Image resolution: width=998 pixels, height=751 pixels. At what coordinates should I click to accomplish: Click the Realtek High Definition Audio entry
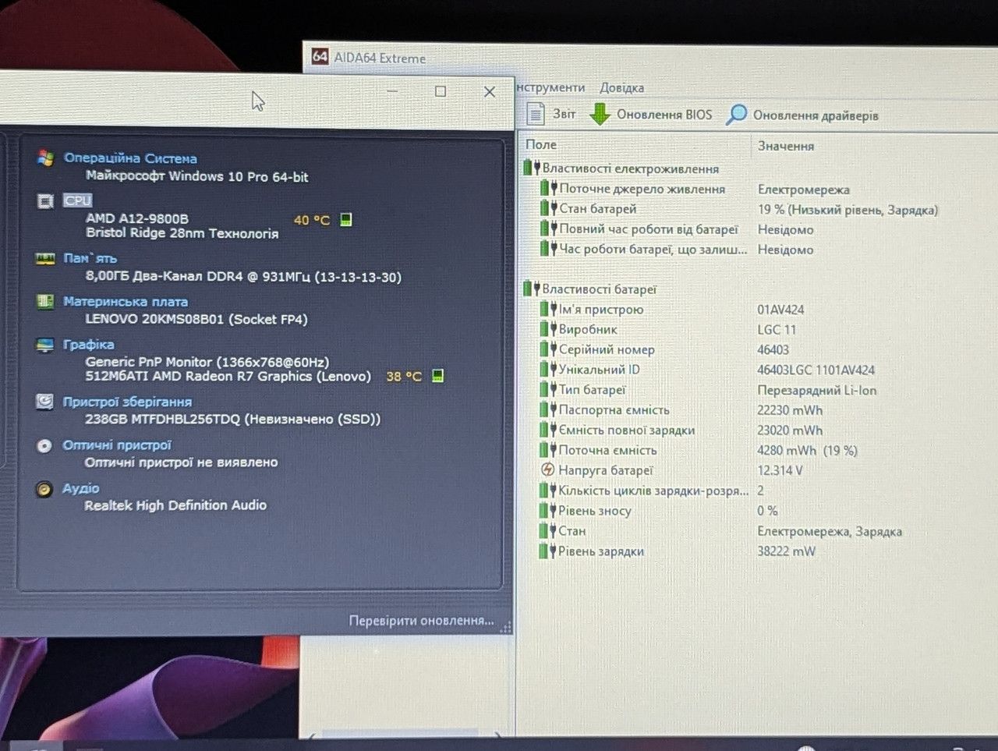point(175,505)
